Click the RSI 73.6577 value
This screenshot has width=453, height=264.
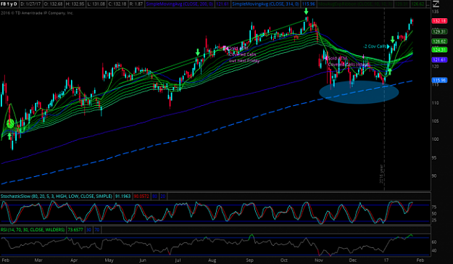click(x=75, y=230)
